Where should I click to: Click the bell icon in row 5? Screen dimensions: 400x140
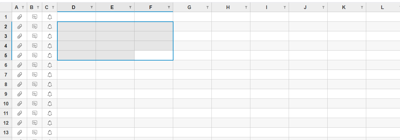click(50, 55)
